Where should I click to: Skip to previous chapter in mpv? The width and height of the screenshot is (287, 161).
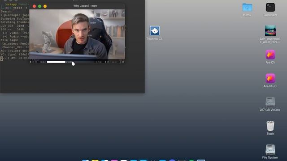point(33,62)
